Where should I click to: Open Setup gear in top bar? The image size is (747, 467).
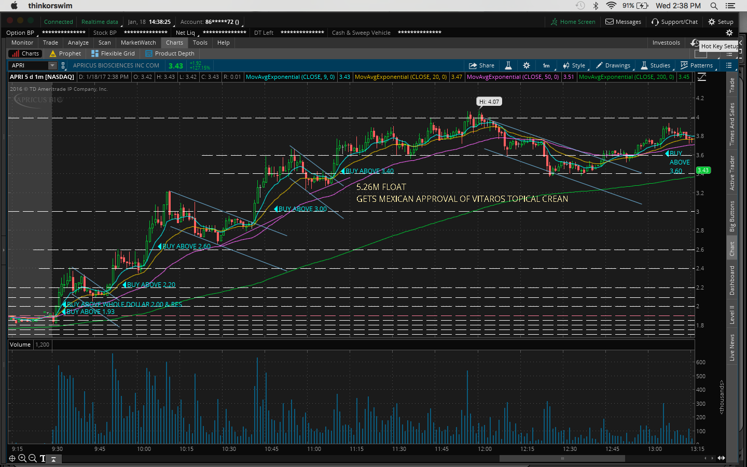pyautogui.click(x=721, y=22)
